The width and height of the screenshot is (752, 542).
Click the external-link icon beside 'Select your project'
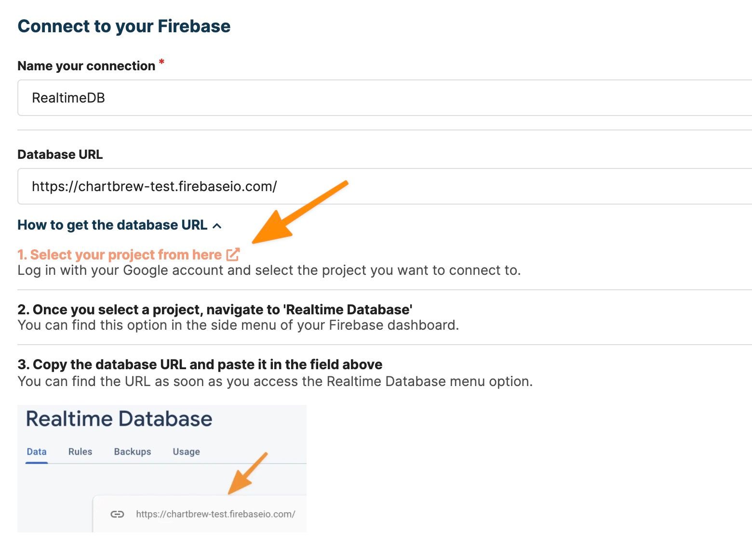233,254
